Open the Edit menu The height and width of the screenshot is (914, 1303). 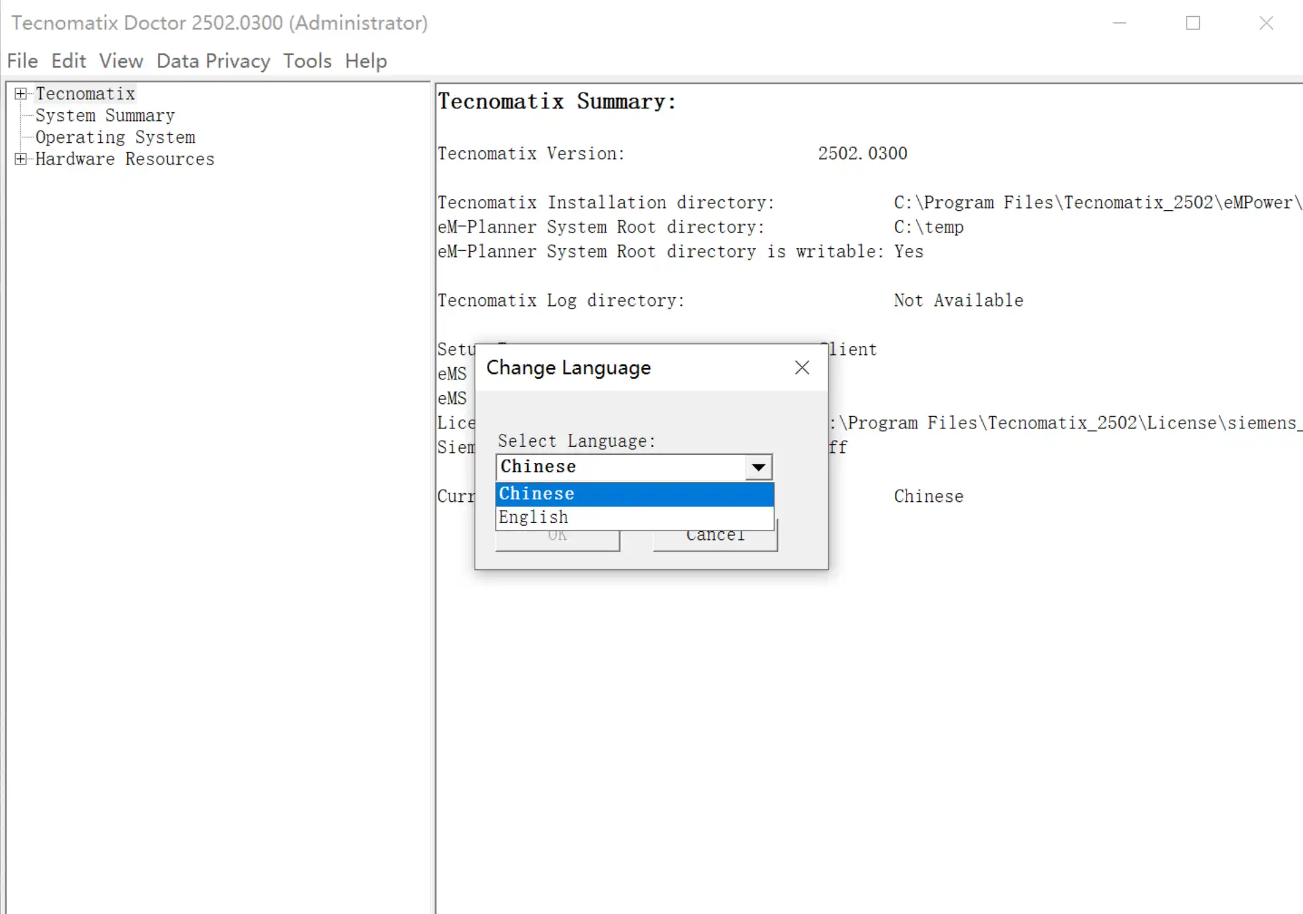[69, 61]
